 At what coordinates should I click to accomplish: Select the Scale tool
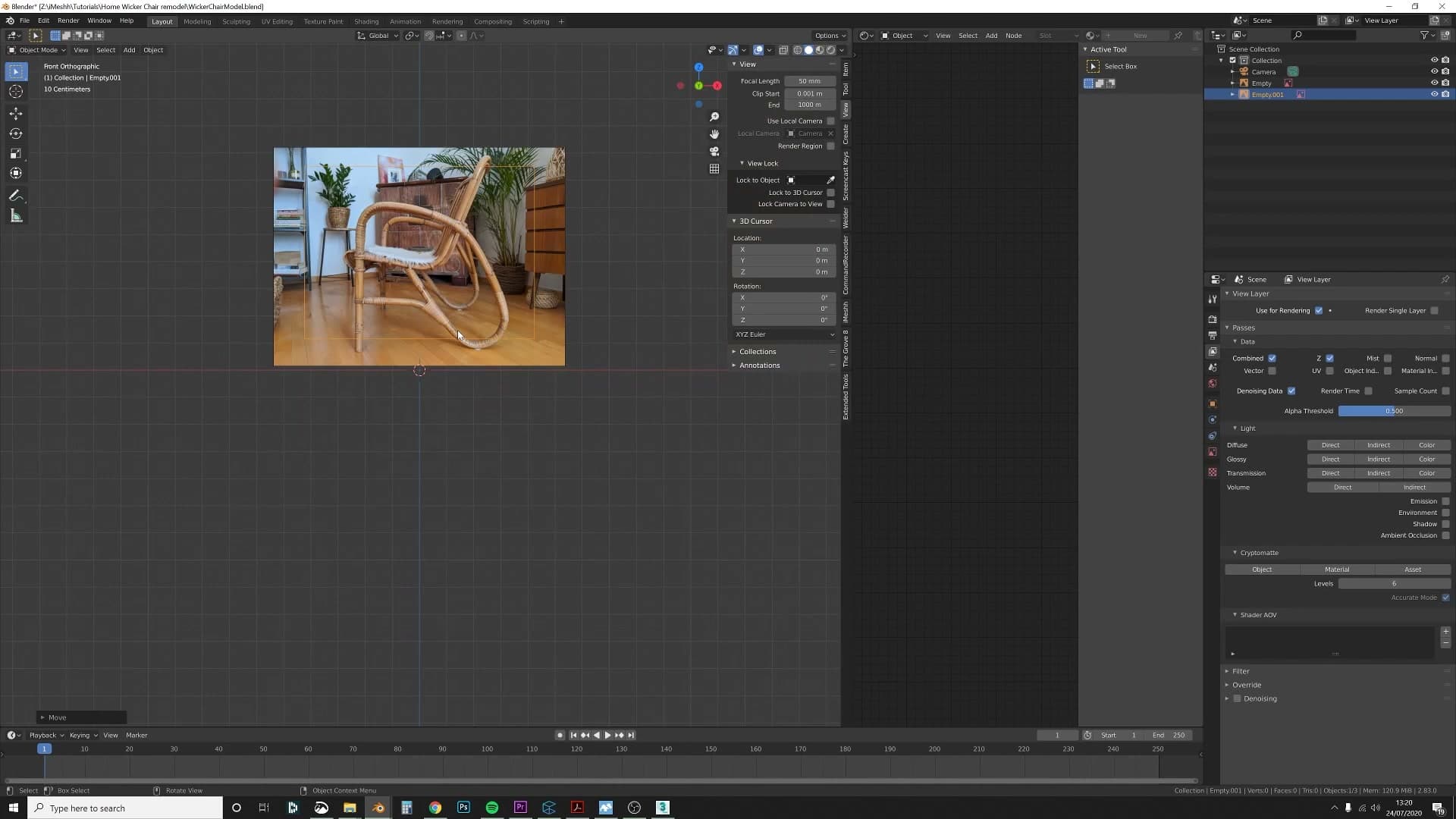coord(16,154)
